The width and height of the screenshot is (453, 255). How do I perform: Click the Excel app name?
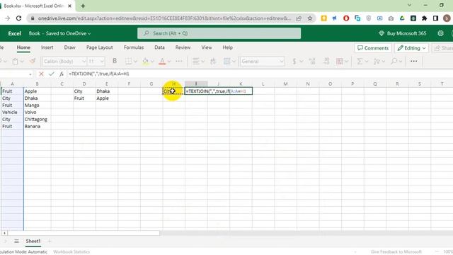(14, 33)
